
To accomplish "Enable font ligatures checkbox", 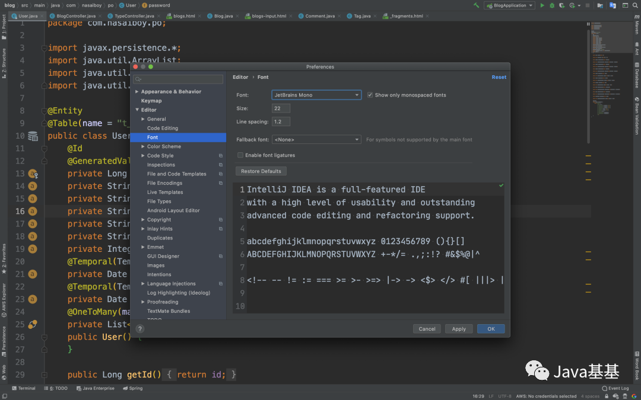I will click(x=240, y=155).
